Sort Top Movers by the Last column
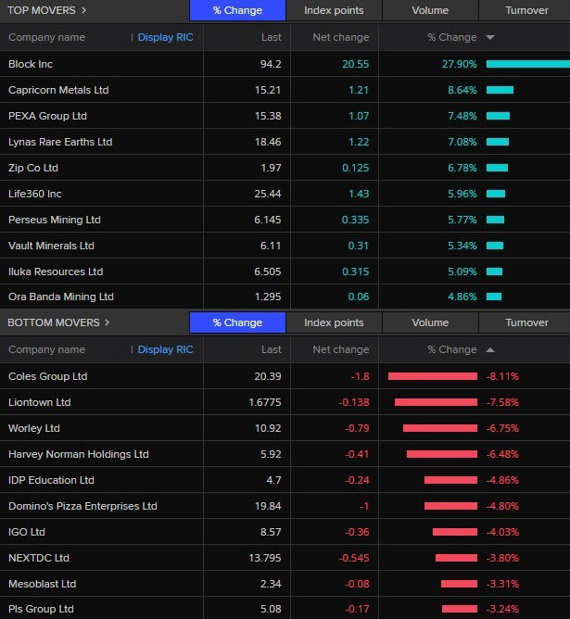The width and height of the screenshot is (570, 619). [x=271, y=38]
